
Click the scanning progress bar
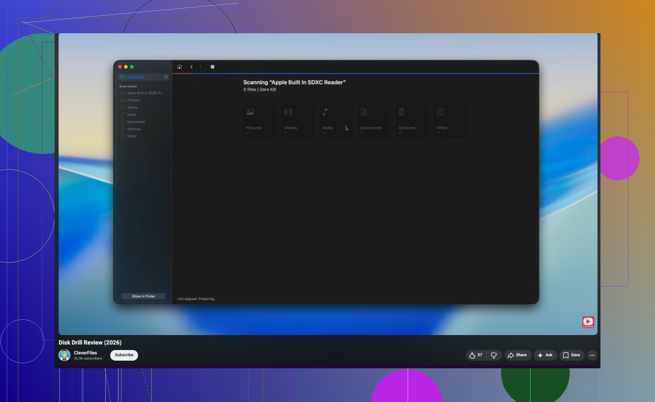point(356,74)
